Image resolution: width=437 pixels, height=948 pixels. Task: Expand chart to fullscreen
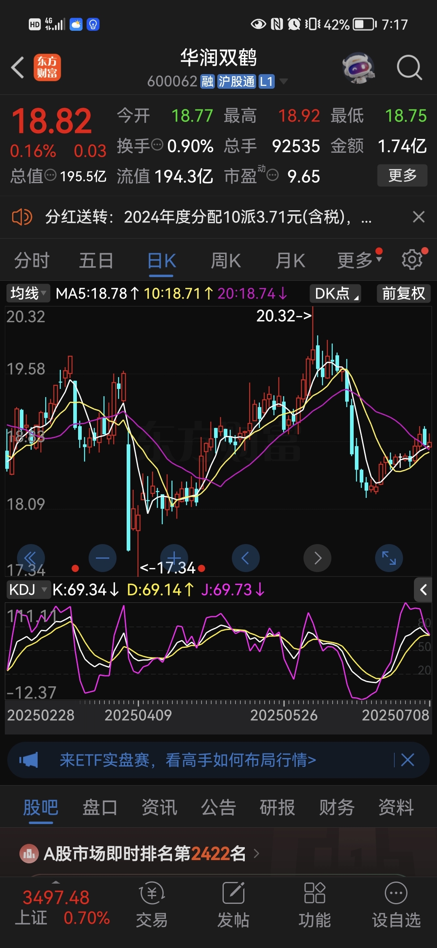pos(389,558)
